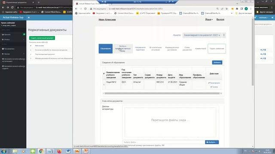Viewport: 275px width, 154px height.
Task: Click the file name input field
Action: click(164, 142)
